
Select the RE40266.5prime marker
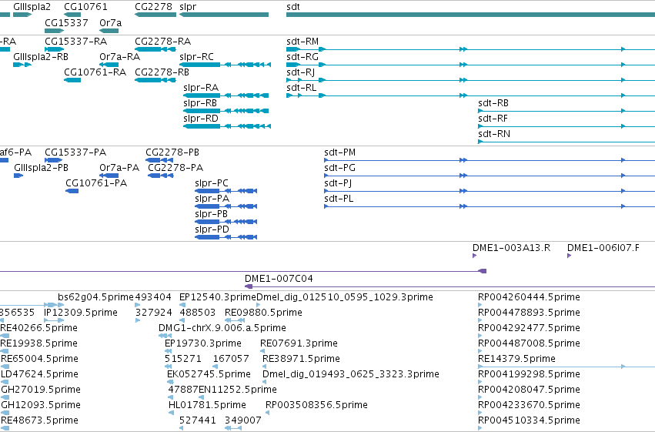click(5, 336)
